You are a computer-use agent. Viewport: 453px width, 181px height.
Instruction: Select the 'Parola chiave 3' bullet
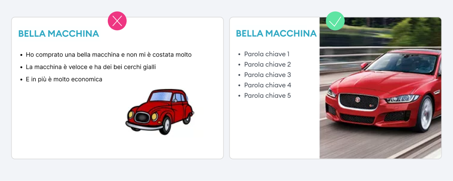(x=267, y=75)
